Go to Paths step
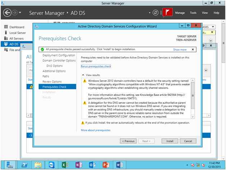The image size is (226, 170). 46,76
